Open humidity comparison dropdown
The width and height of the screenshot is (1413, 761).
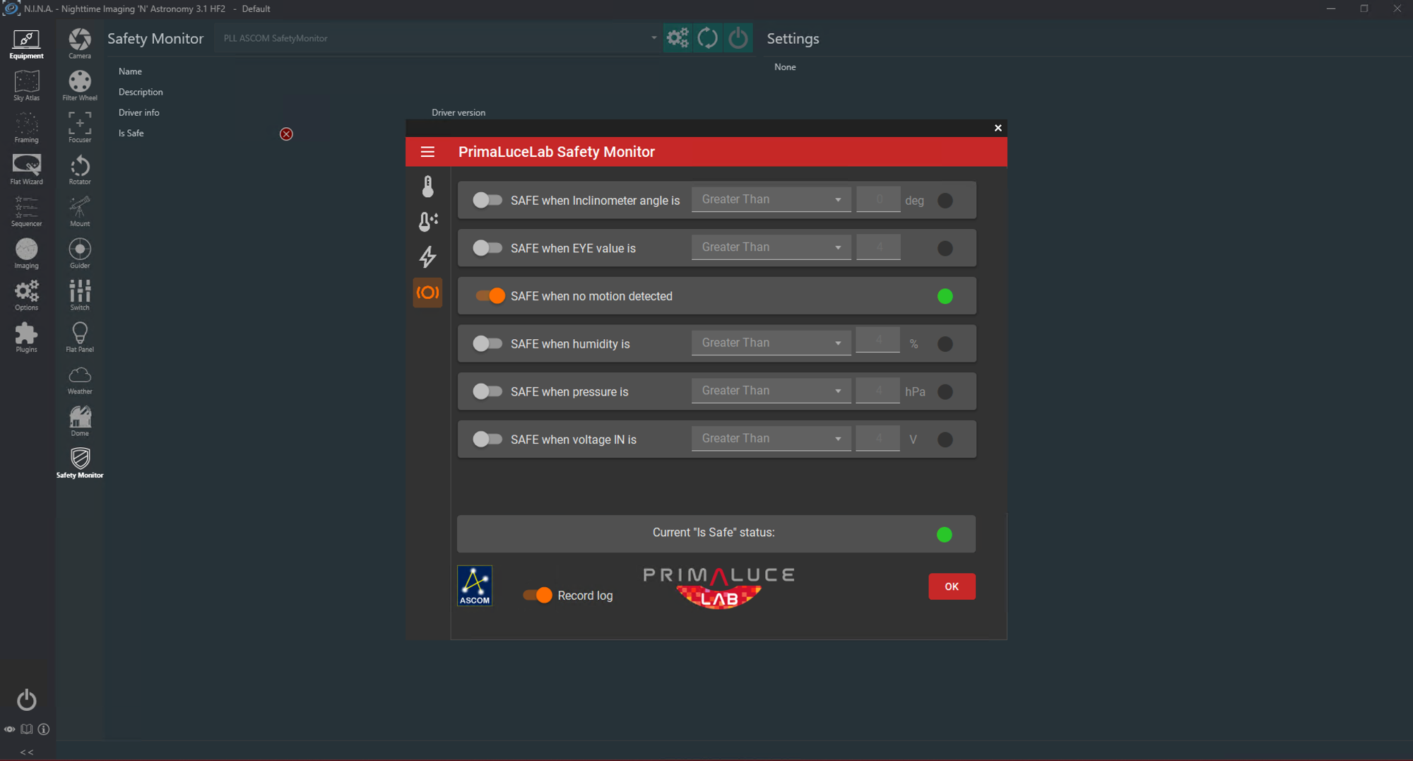pos(771,343)
